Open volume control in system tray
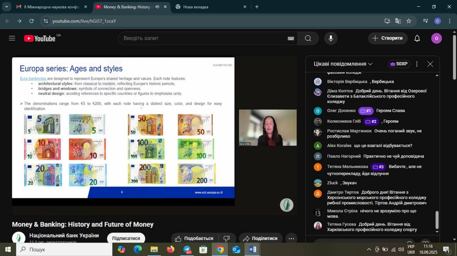Image resolution: width=457 pixels, height=256 pixels. click(401, 249)
